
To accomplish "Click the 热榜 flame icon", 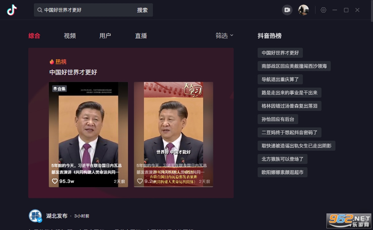I will [x=52, y=62].
